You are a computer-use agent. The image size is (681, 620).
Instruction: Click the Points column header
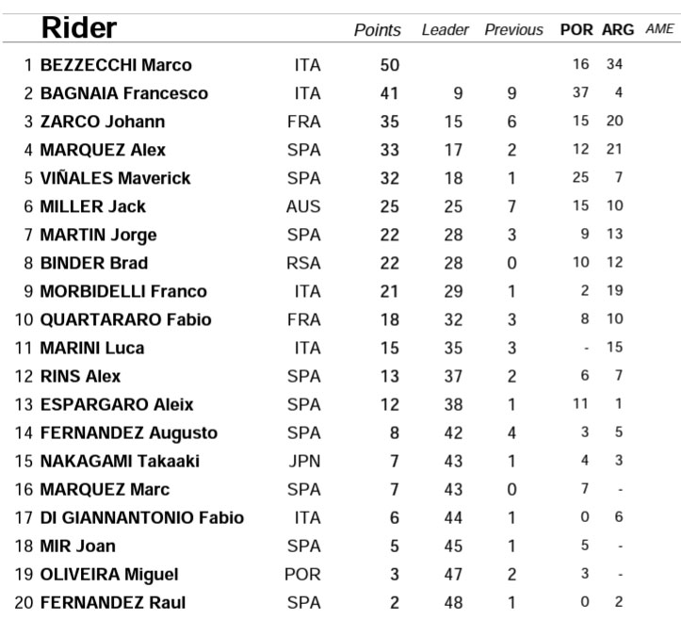[x=377, y=30]
